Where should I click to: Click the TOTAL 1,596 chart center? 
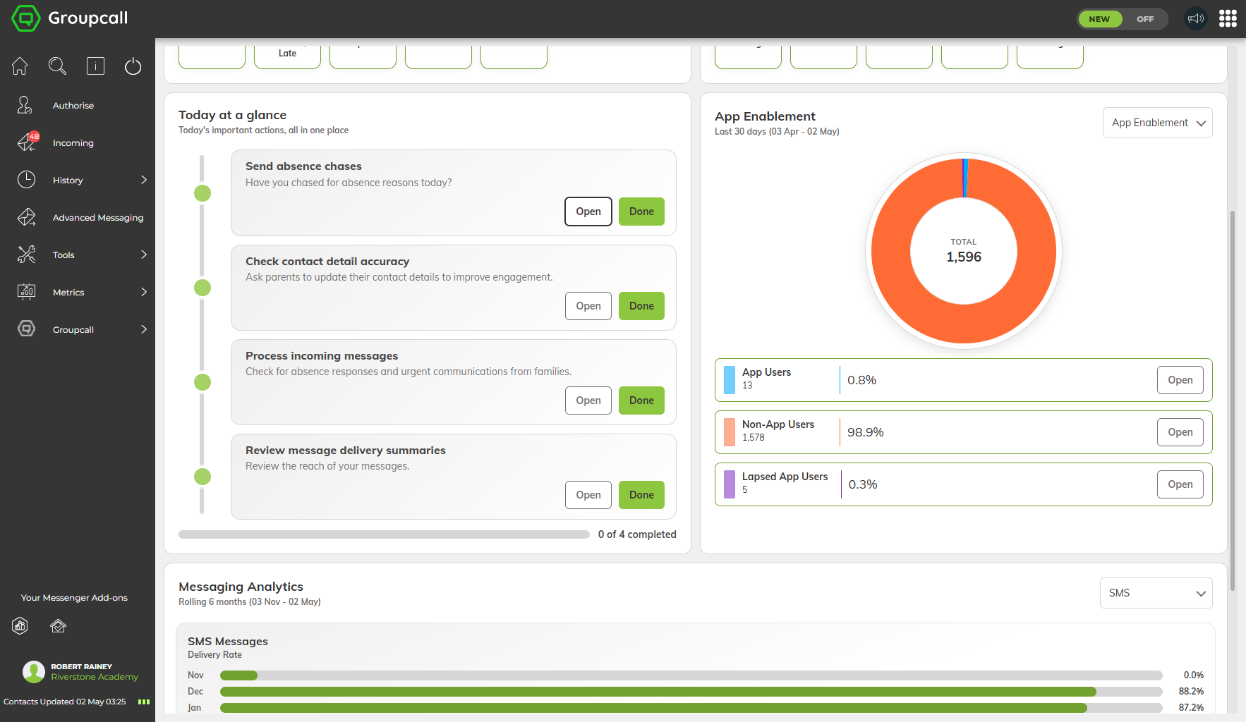pos(964,251)
